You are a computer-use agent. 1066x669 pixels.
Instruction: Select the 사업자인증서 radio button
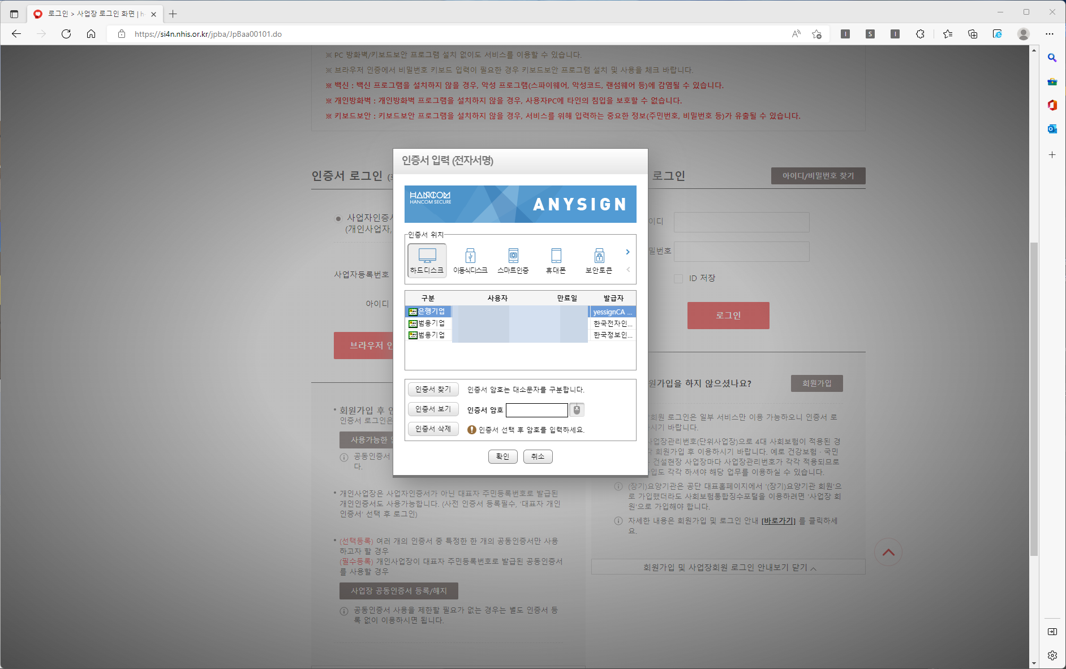(338, 218)
